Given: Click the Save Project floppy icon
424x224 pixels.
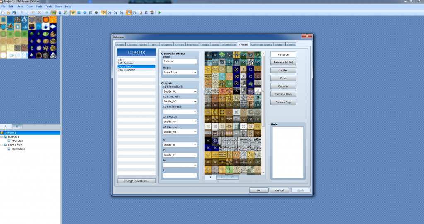Looking at the screenshot, I should pyautogui.click(x=13, y=12).
